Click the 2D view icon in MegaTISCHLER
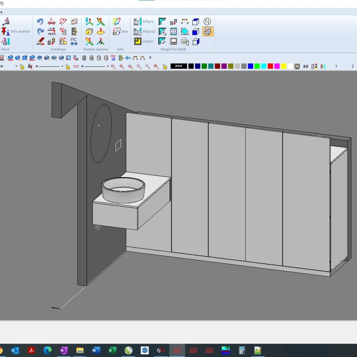 click(174, 31)
